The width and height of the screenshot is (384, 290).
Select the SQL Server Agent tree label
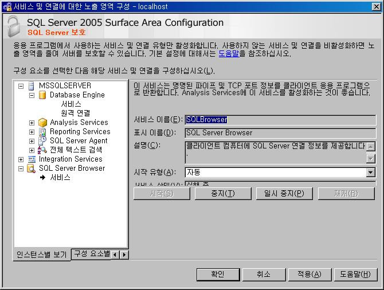[x=79, y=140]
